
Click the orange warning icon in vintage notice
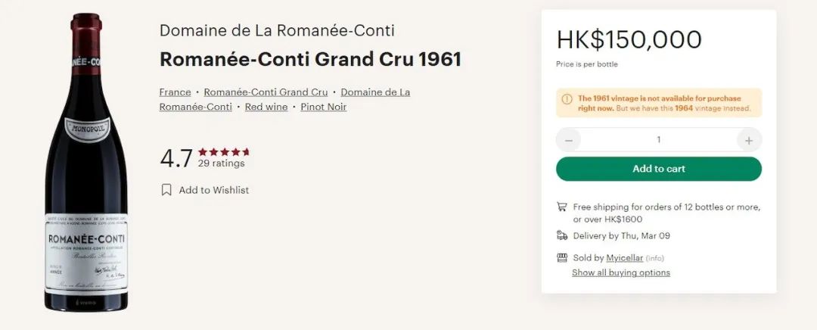(567, 99)
